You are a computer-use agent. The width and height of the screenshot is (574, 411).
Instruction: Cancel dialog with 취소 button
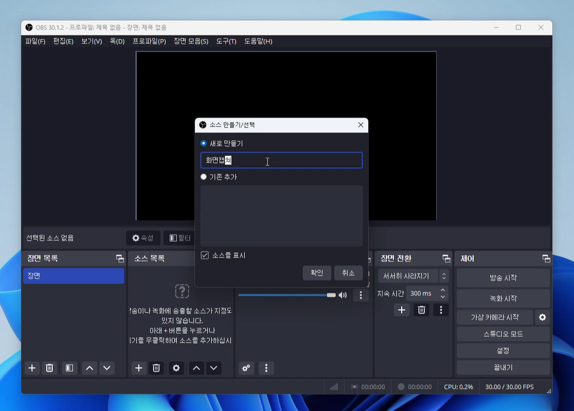[x=348, y=273]
